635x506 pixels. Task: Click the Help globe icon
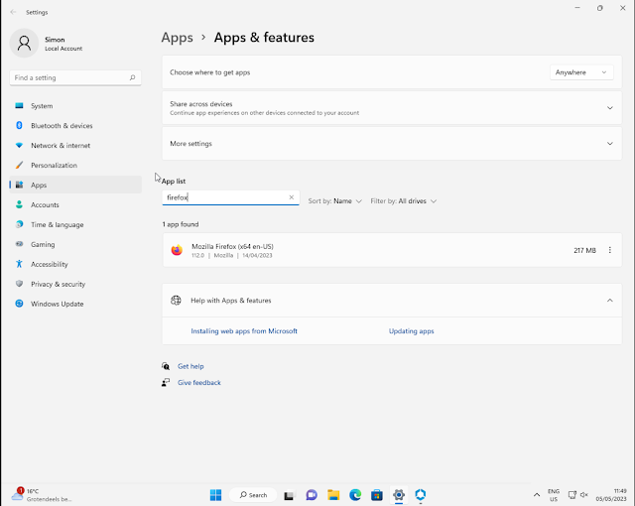click(176, 301)
